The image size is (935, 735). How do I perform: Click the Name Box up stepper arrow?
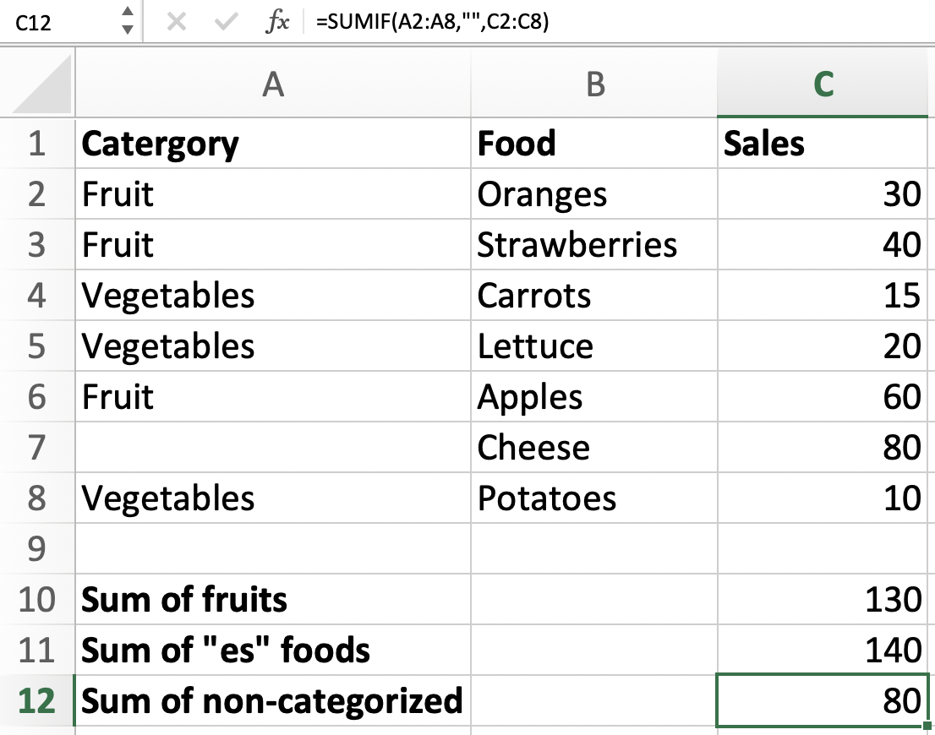[127, 14]
